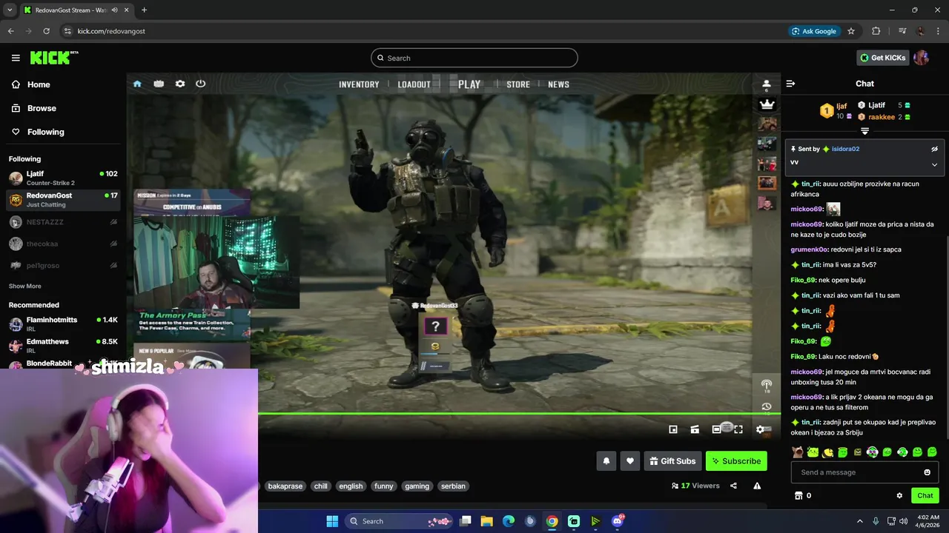Image resolution: width=949 pixels, height=533 pixels.
Task: Click the serbian tag
Action: (453, 486)
